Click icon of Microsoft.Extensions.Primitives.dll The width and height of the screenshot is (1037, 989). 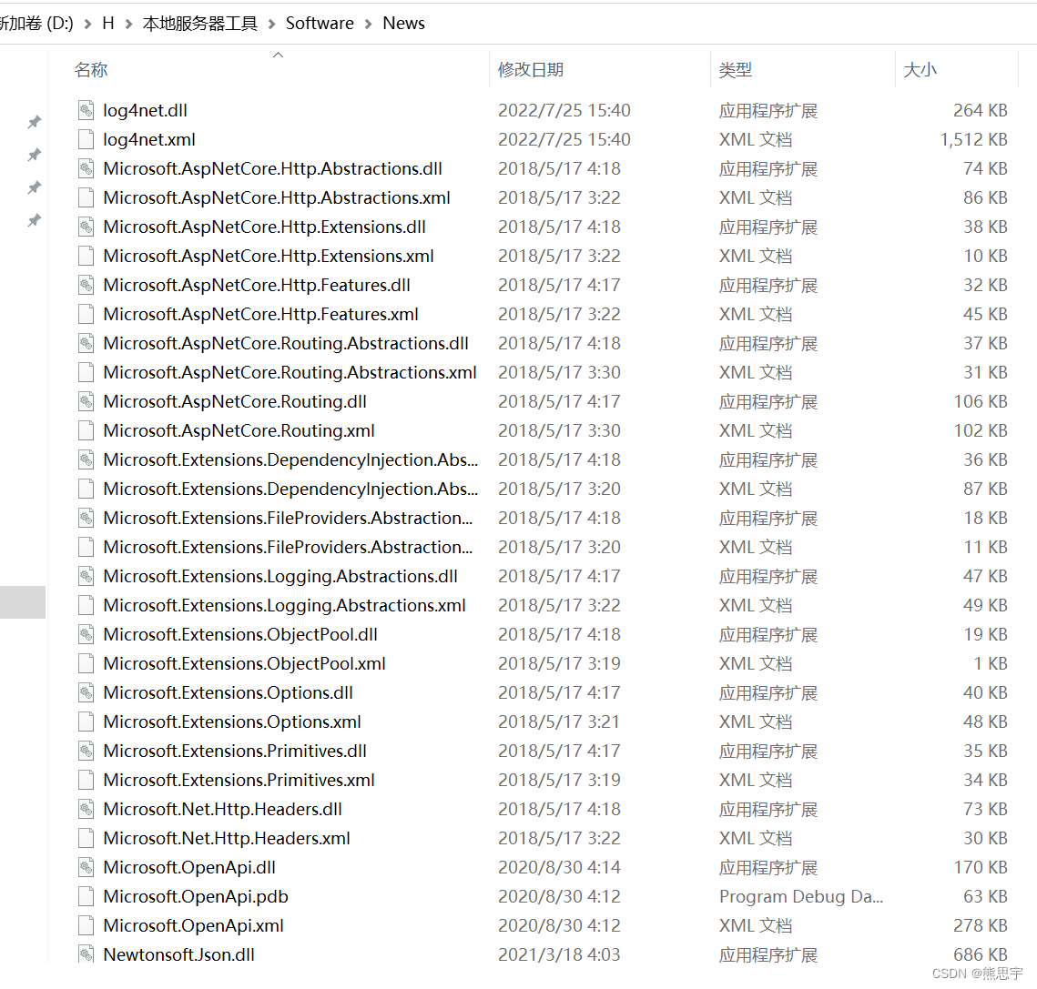click(86, 751)
